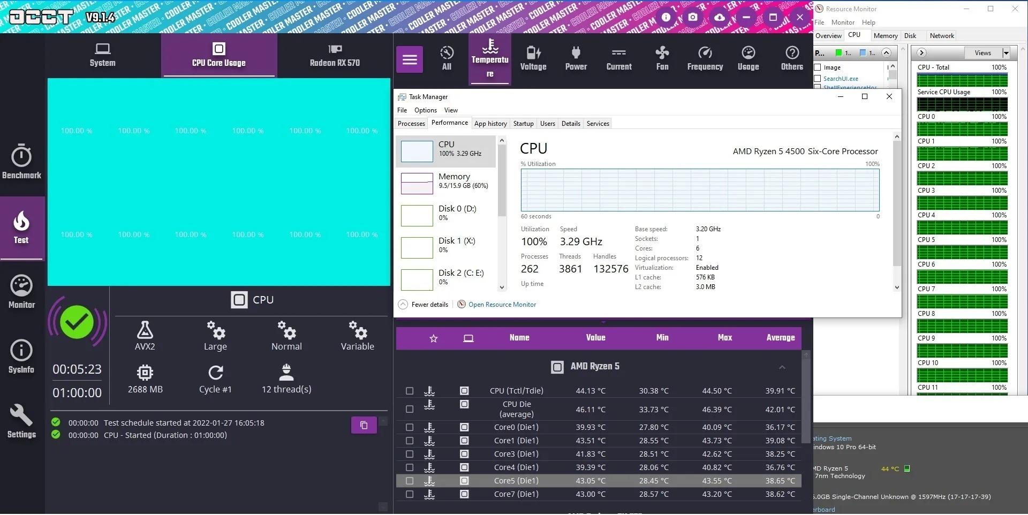Viewport: 1028px width, 515px height.
Task: Open the Startup tab in Task Manager
Action: [x=523, y=124]
